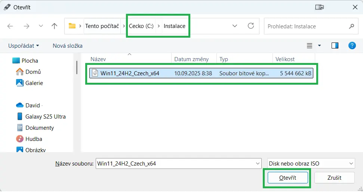This screenshot has height=192, width=363.
Task: Open the Uspořádat menu
Action: [24, 46]
